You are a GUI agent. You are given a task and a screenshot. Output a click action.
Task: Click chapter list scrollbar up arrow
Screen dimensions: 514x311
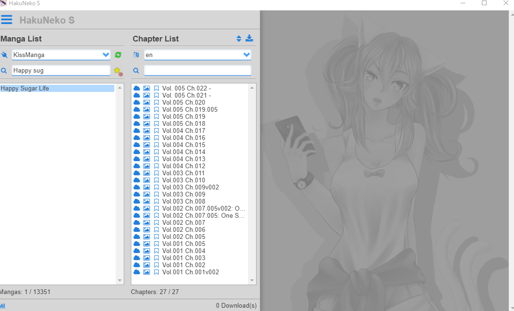coord(252,88)
